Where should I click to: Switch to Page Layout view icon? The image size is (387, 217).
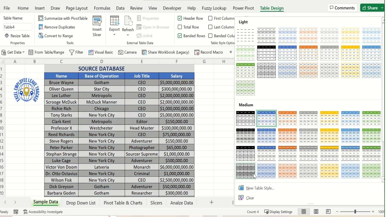point(316,212)
